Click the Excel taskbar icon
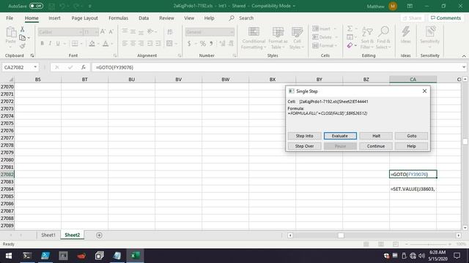Screen dimensions: 469x263 [x=135, y=256]
